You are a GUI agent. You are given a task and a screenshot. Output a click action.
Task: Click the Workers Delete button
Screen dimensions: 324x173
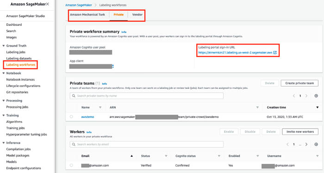click(x=271, y=132)
